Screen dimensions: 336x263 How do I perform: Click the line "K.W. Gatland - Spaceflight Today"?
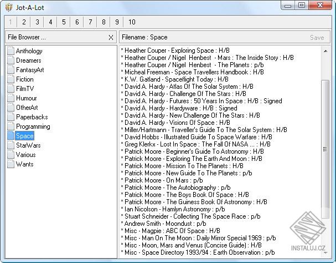point(175,79)
